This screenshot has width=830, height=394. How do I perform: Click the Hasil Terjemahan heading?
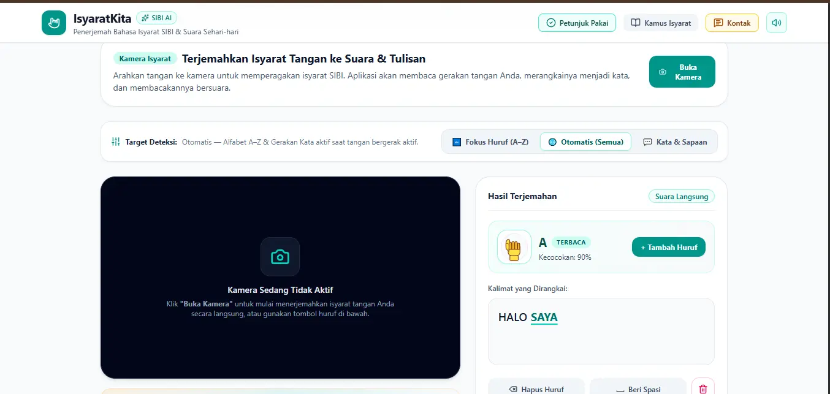[x=522, y=196]
